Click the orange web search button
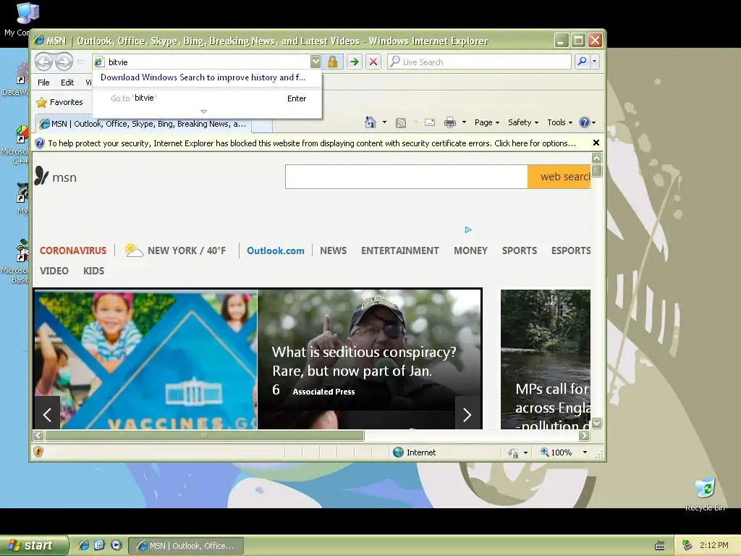 pyautogui.click(x=559, y=177)
